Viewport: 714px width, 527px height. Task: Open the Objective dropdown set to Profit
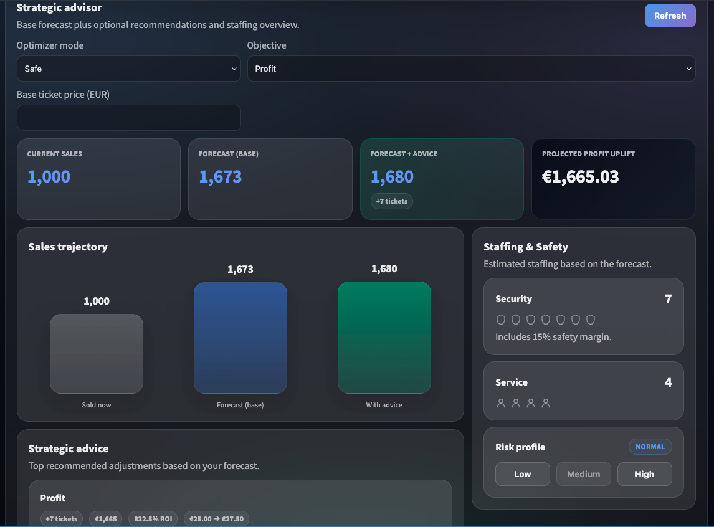click(471, 69)
